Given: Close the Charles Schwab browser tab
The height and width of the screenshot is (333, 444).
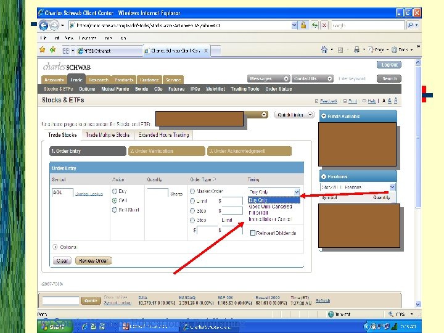Looking at the screenshot, I should pyautogui.click(x=206, y=51).
